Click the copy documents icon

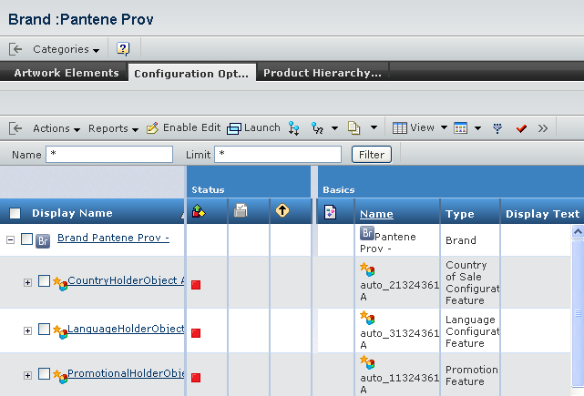[353, 128]
